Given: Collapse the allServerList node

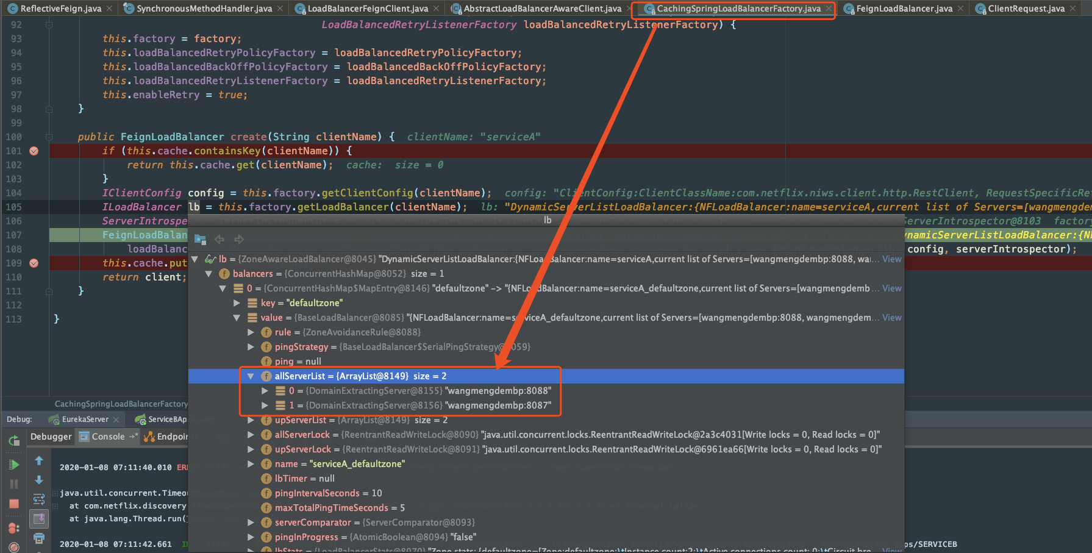Looking at the screenshot, I should tap(251, 376).
